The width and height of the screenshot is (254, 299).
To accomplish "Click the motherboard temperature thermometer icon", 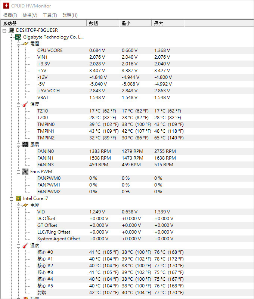I will (x=25, y=104).
